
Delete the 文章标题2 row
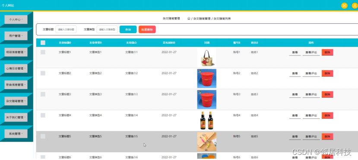[x=327, y=74]
